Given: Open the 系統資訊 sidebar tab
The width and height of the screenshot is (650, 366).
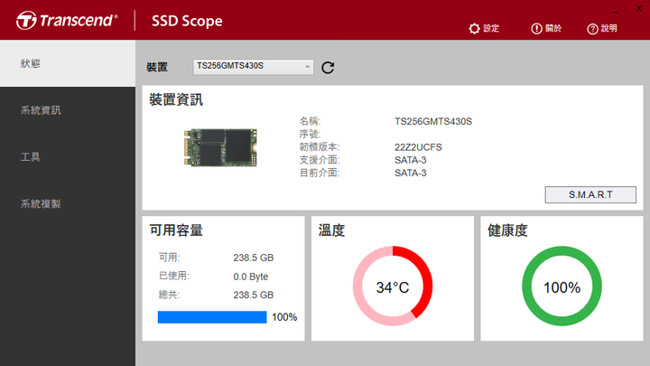Looking at the screenshot, I should 68,110.
